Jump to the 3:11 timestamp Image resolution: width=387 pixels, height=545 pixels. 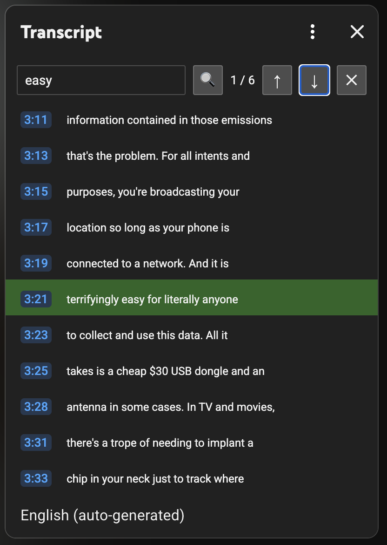[x=36, y=120]
